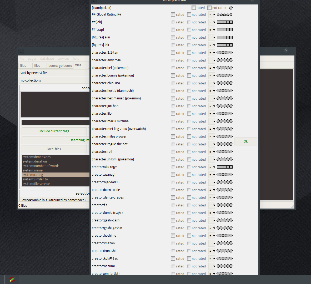This screenshot has width=311, height=284.
Task: Select system:mime in predicate list
Action: pyautogui.click(x=56, y=170)
